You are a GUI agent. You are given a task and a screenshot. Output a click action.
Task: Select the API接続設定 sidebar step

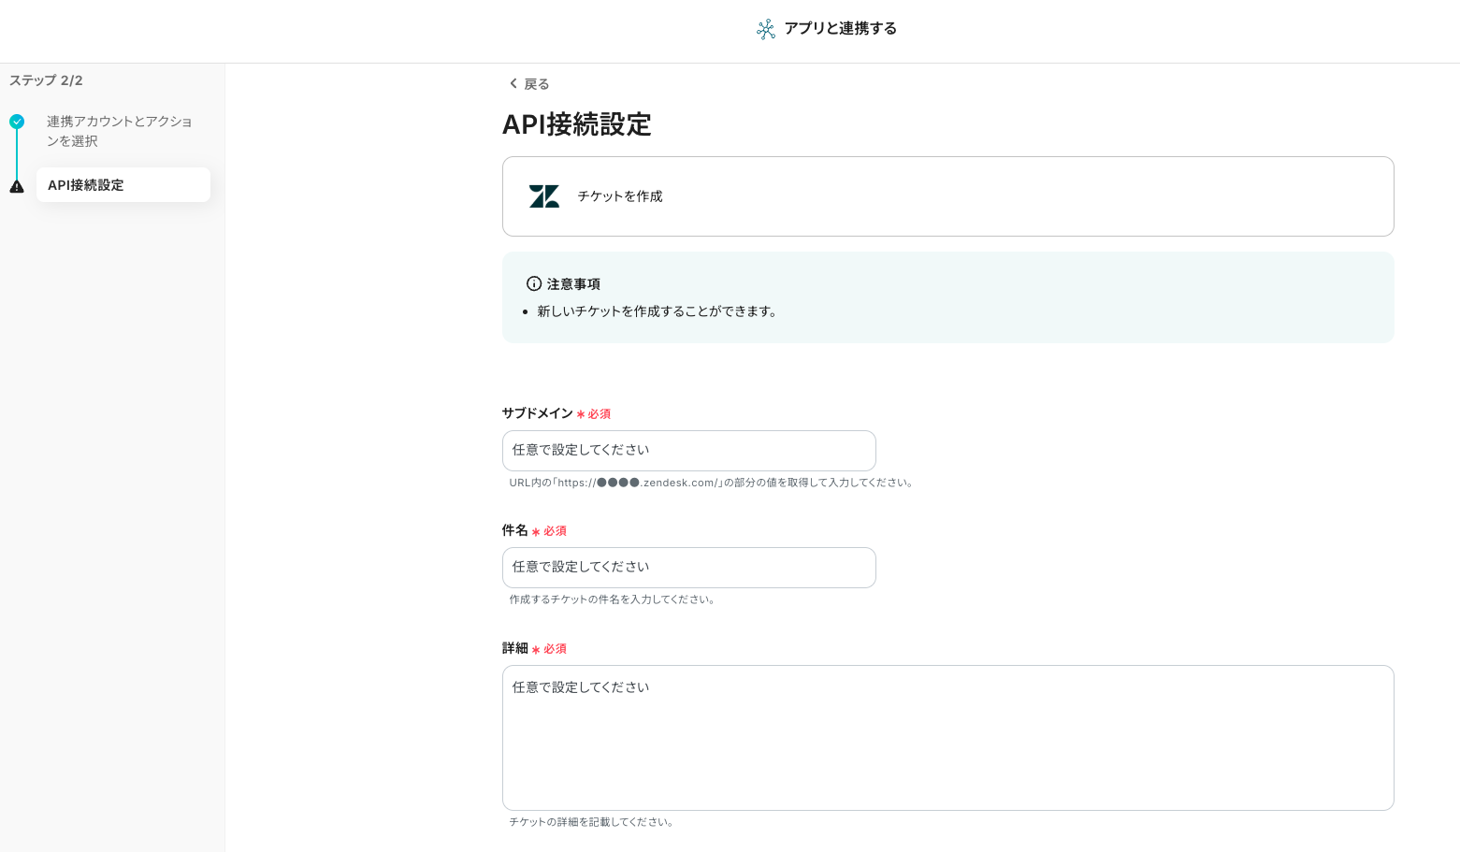(123, 185)
